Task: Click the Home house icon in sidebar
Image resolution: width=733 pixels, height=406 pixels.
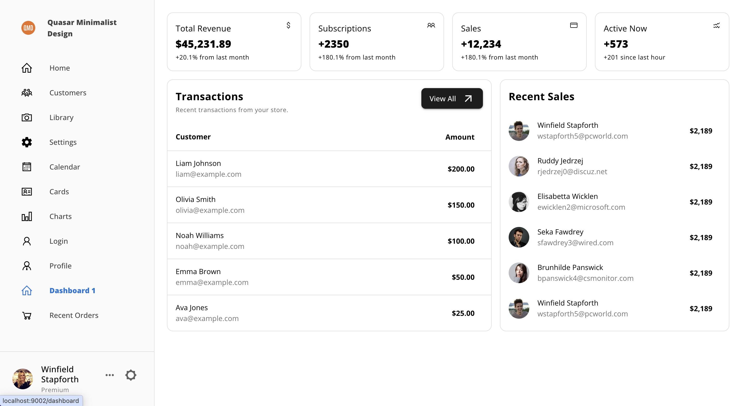Action: point(27,68)
